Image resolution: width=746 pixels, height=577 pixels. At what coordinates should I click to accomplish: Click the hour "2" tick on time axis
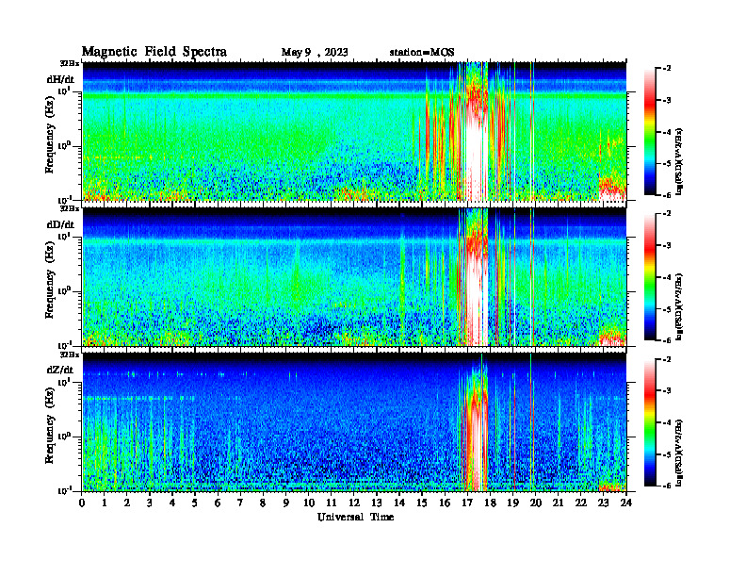tap(127, 503)
